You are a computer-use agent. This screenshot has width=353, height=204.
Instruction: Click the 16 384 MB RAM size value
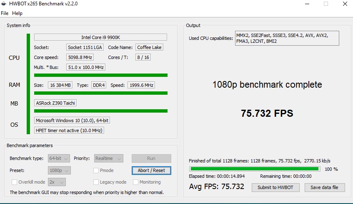60,85
